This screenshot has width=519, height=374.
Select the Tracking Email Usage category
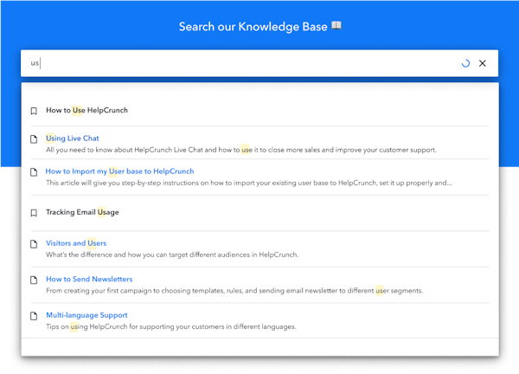click(82, 212)
